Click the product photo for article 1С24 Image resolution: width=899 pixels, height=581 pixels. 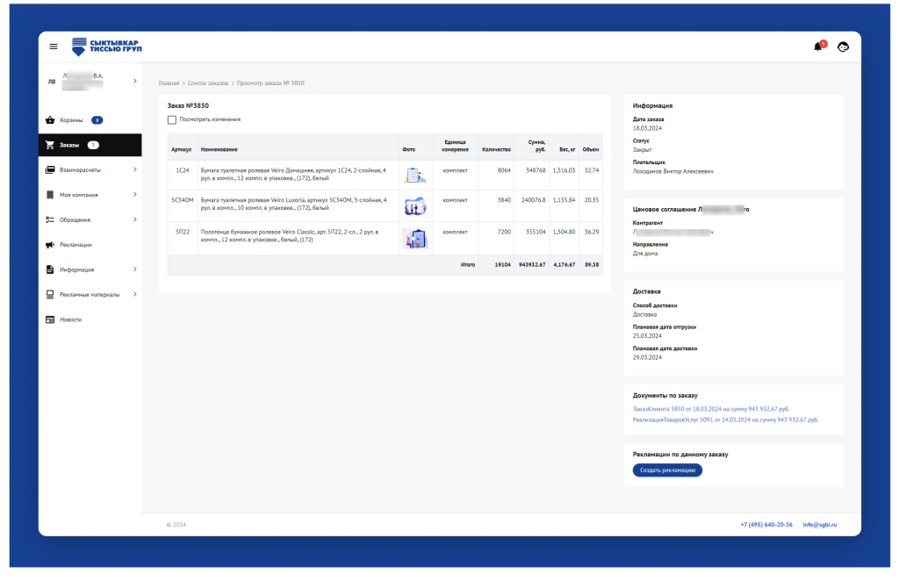point(414,175)
